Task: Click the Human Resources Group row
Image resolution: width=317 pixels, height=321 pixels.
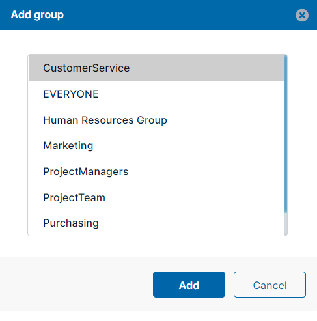Action: (x=156, y=120)
